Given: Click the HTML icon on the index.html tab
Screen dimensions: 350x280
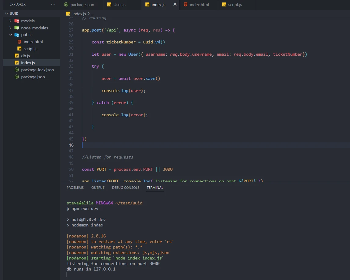Looking at the screenshot, I should point(186,5).
